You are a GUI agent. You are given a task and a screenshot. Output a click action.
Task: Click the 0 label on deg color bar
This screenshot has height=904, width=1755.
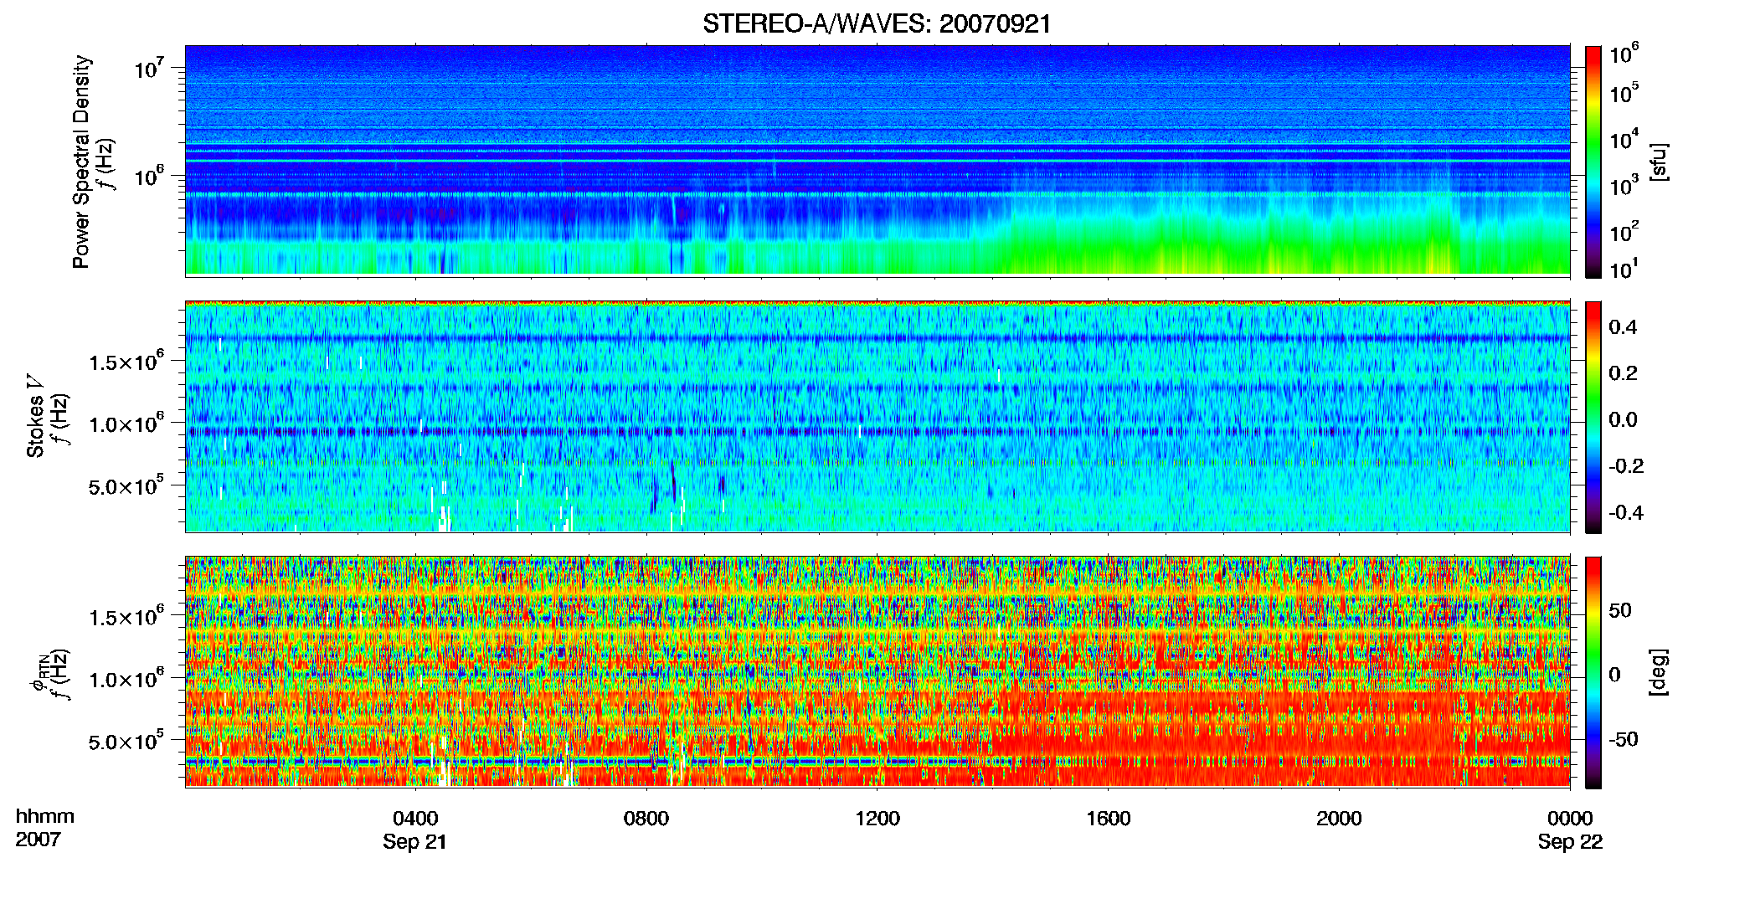pos(1614,675)
